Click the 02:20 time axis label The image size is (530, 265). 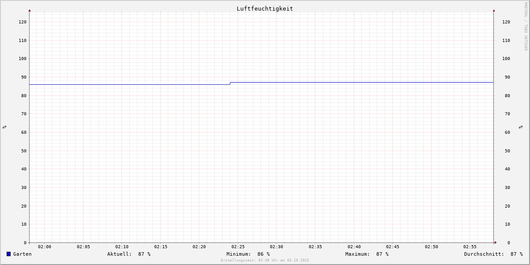(199, 247)
